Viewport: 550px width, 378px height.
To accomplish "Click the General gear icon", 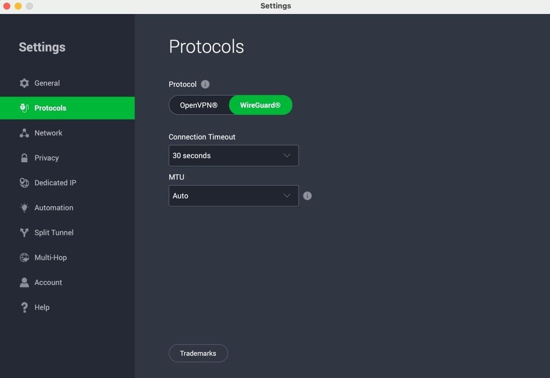I will click(x=24, y=83).
